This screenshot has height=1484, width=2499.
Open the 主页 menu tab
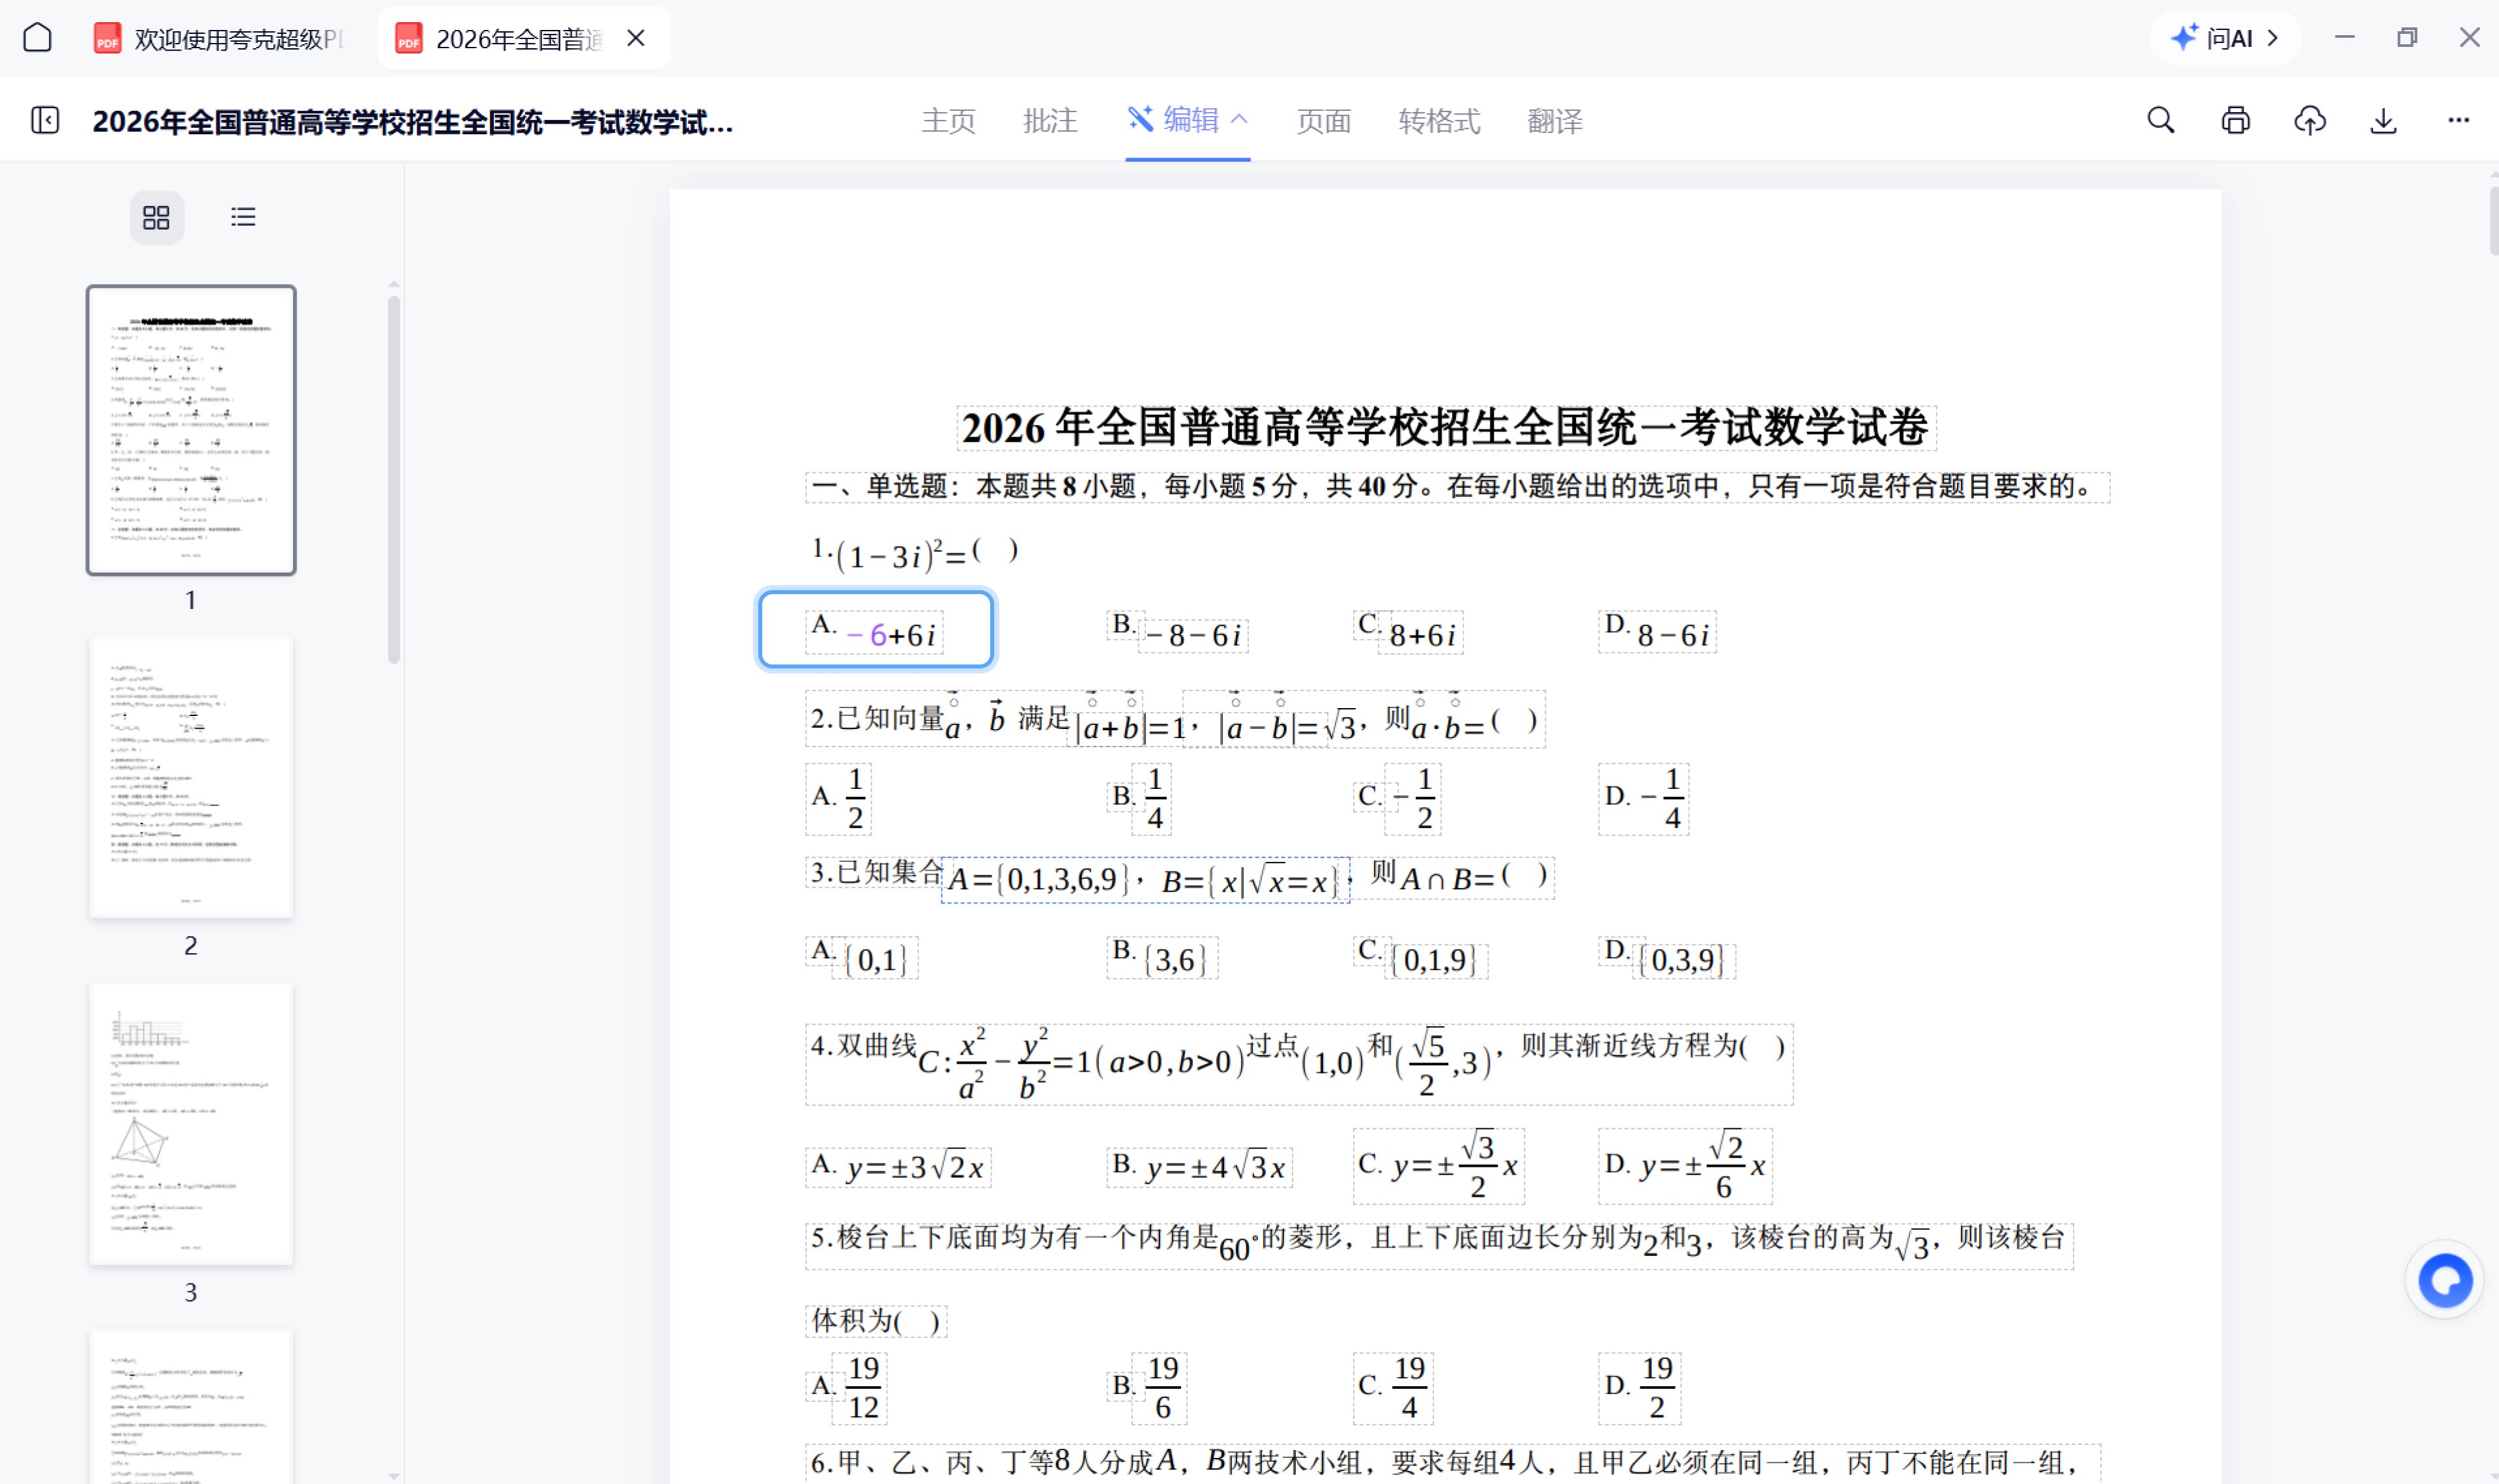(948, 120)
